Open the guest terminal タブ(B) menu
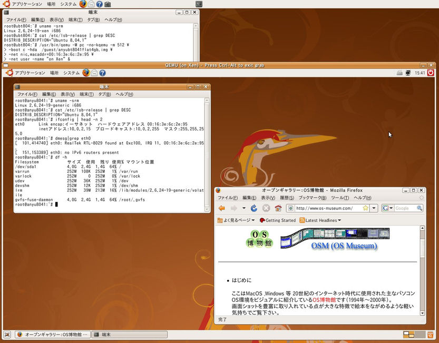The image size is (439, 343). tap(104, 94)
